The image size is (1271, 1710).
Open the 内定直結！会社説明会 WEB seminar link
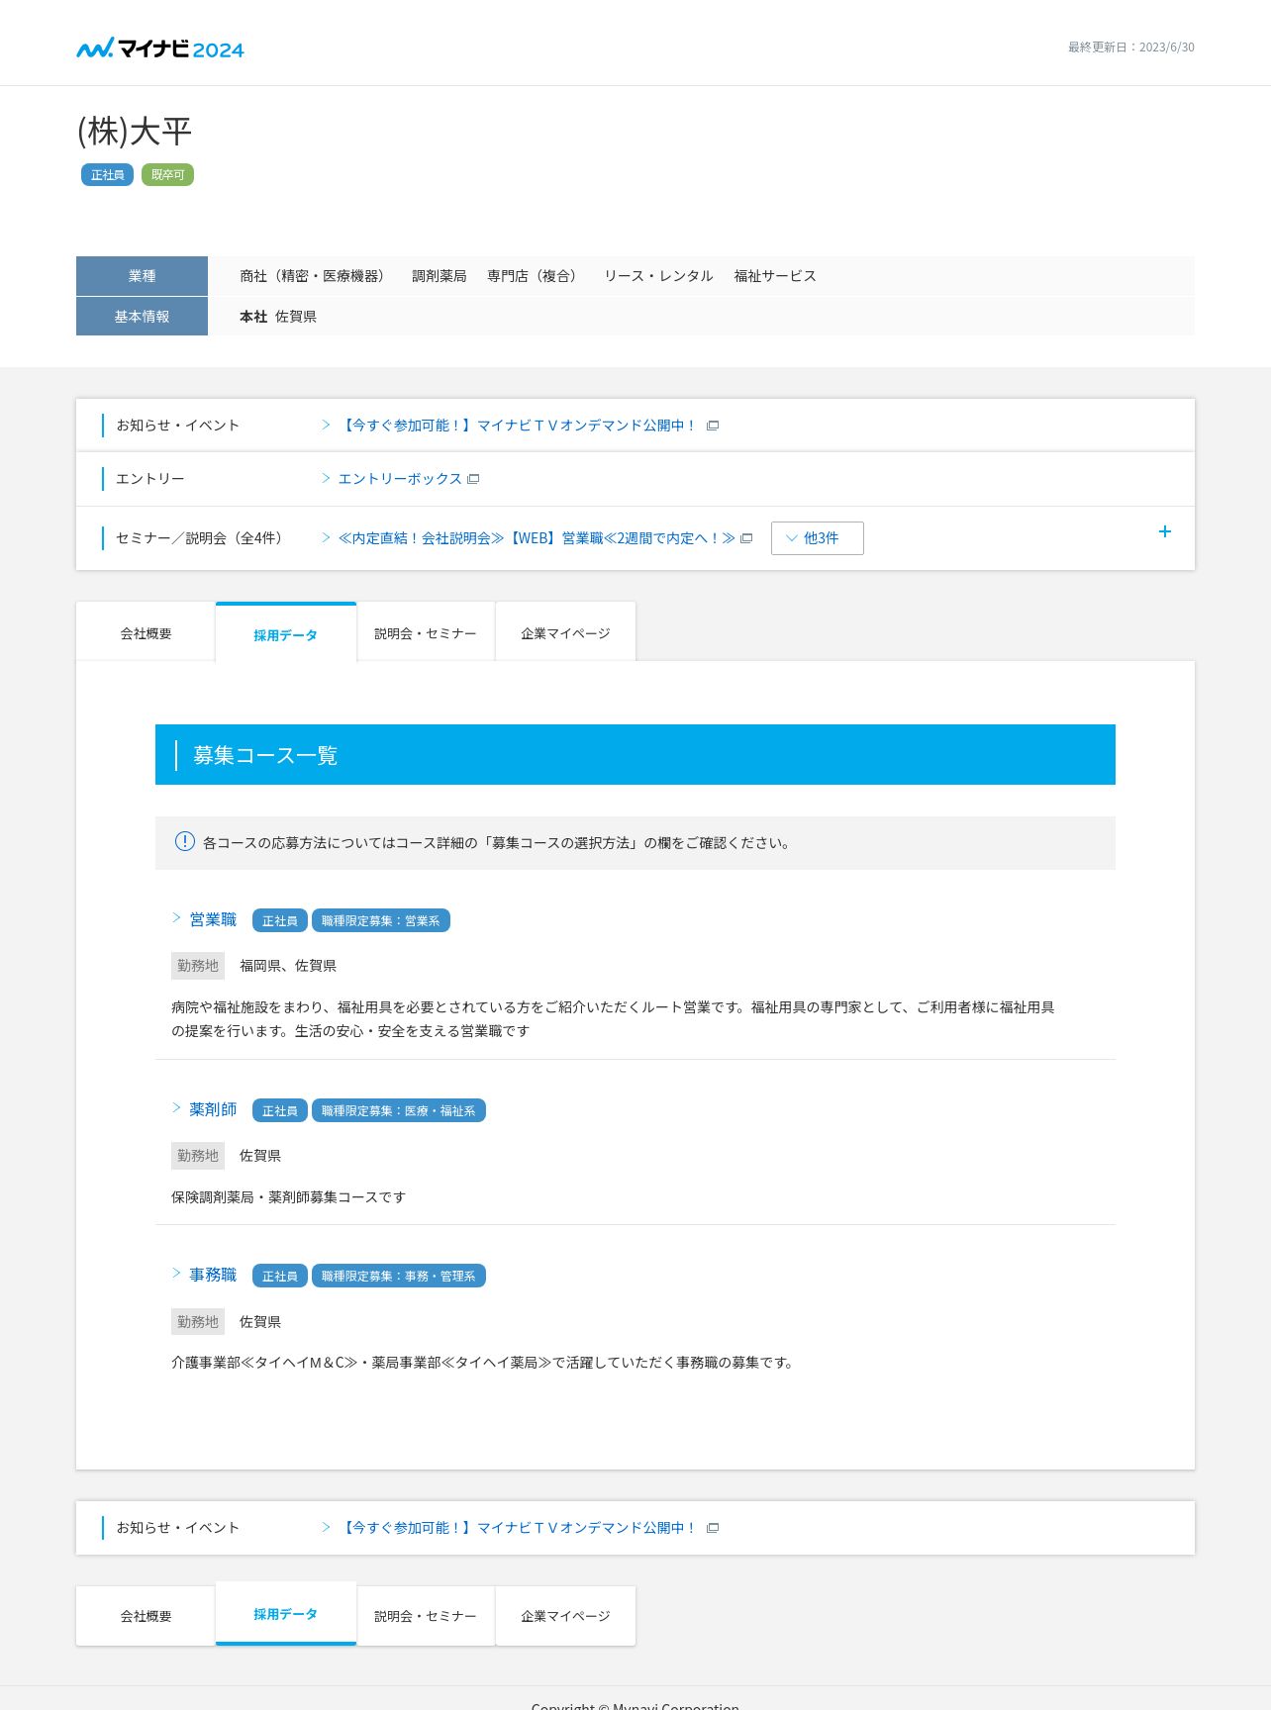tap(537, 538)
